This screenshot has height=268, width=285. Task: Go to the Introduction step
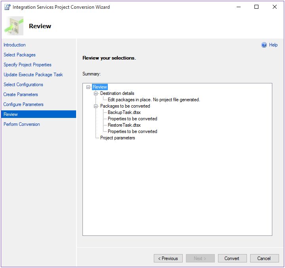point(15,45)
